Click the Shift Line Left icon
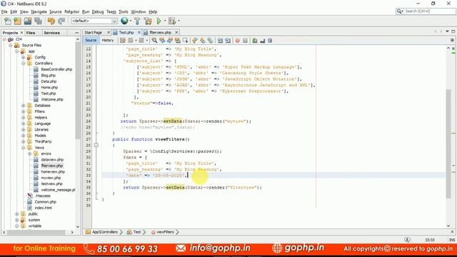Screen dimensions: 457x257 coord(220,41)
